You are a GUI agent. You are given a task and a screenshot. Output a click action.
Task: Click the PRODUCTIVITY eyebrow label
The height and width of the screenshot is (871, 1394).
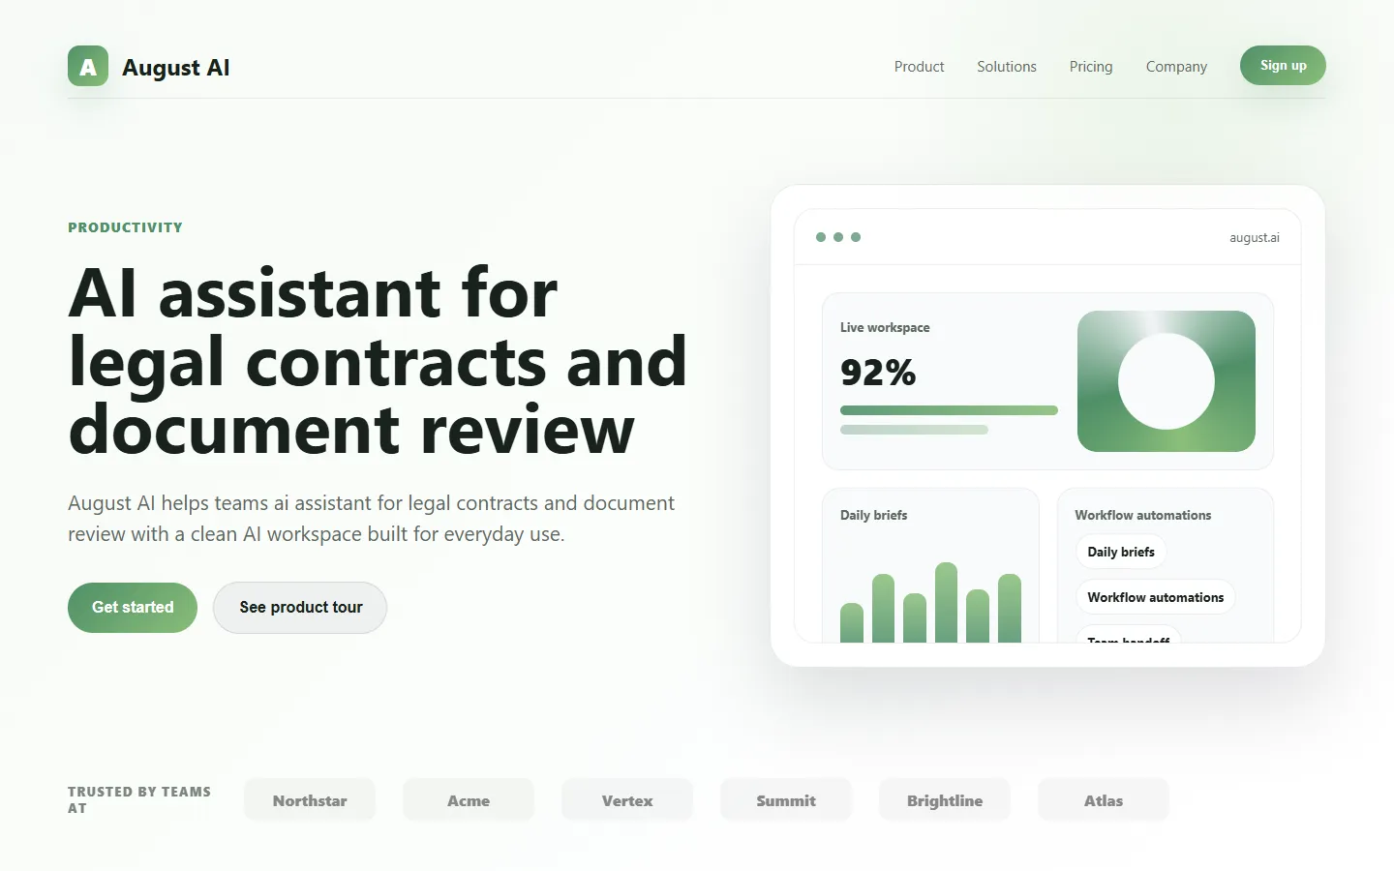pyautogui.click(x=125, y=227)
